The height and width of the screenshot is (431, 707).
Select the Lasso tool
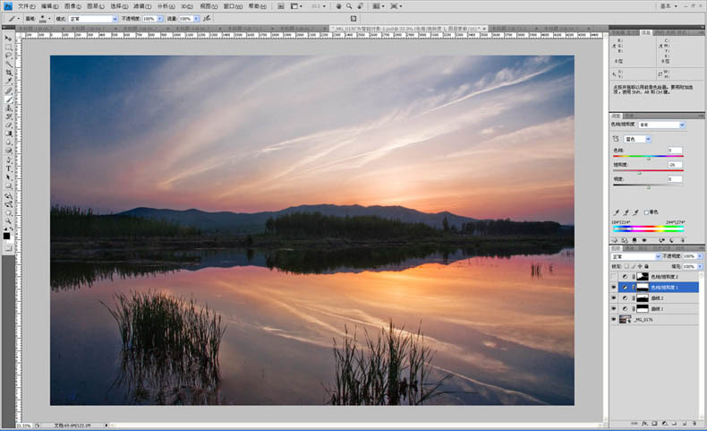8,55
